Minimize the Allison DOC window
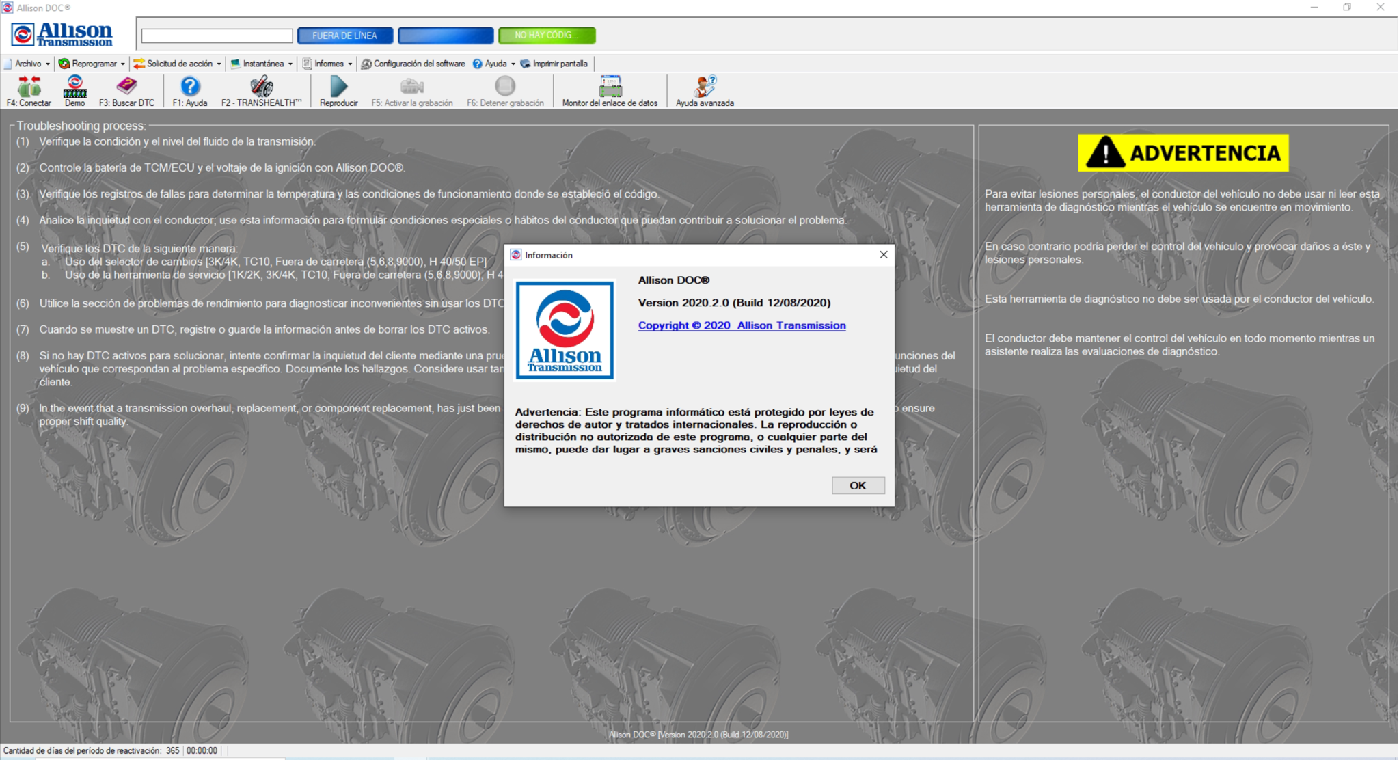 point(1314,8)
